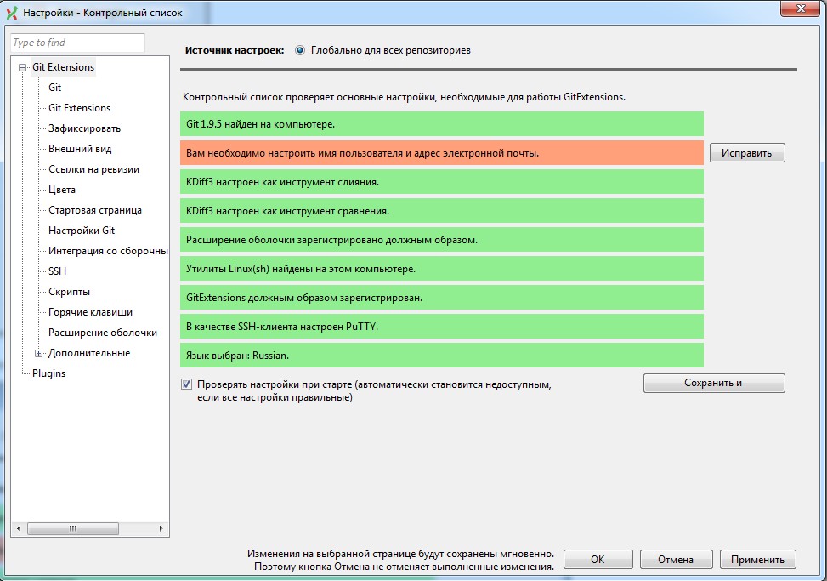
Task: Click the "Type to find" search field
Action: coord(76,42)
